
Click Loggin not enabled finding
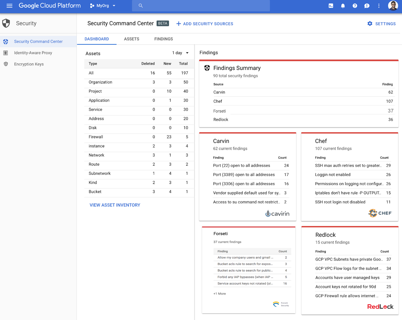353,175
